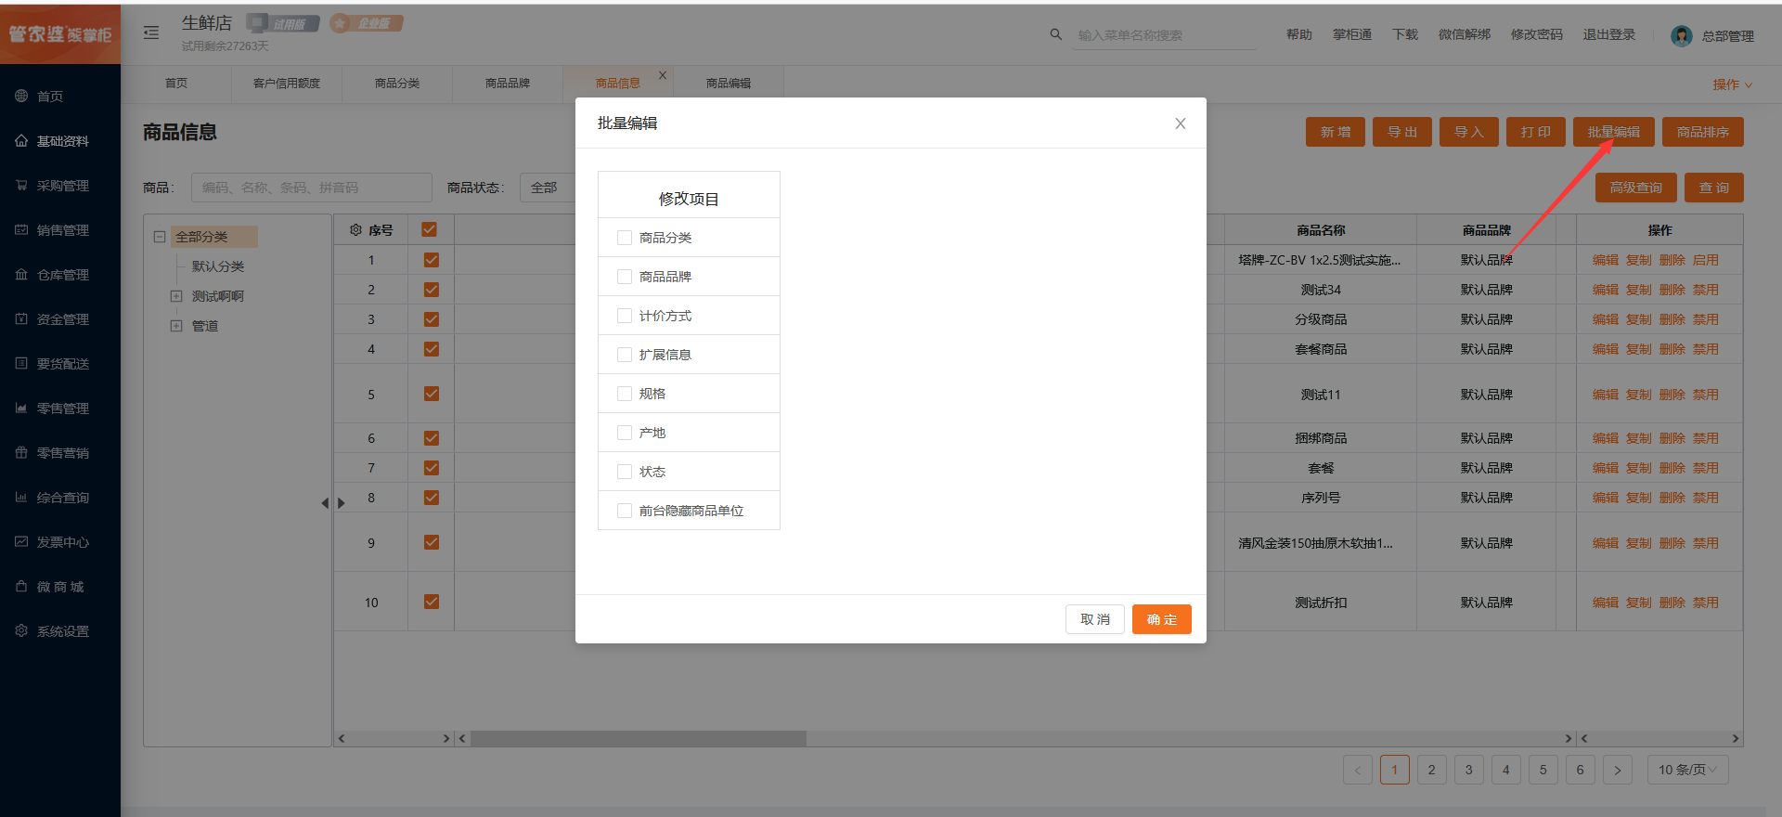
Task: Click the 首页 globe icon in sidebar
Action: coord(21,96)
